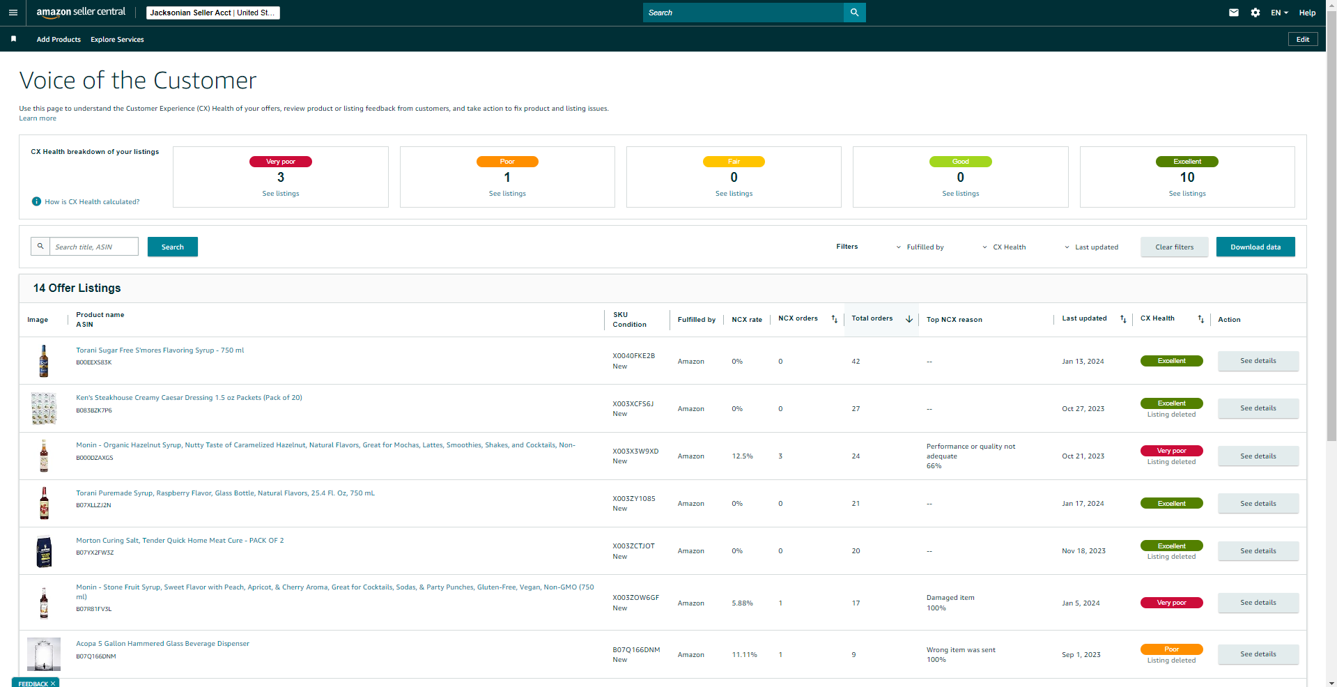Sort by CX Health arrows icon
Image resolution: width=1337 pixels, height=687 pixels.
tap(1200, 319)
